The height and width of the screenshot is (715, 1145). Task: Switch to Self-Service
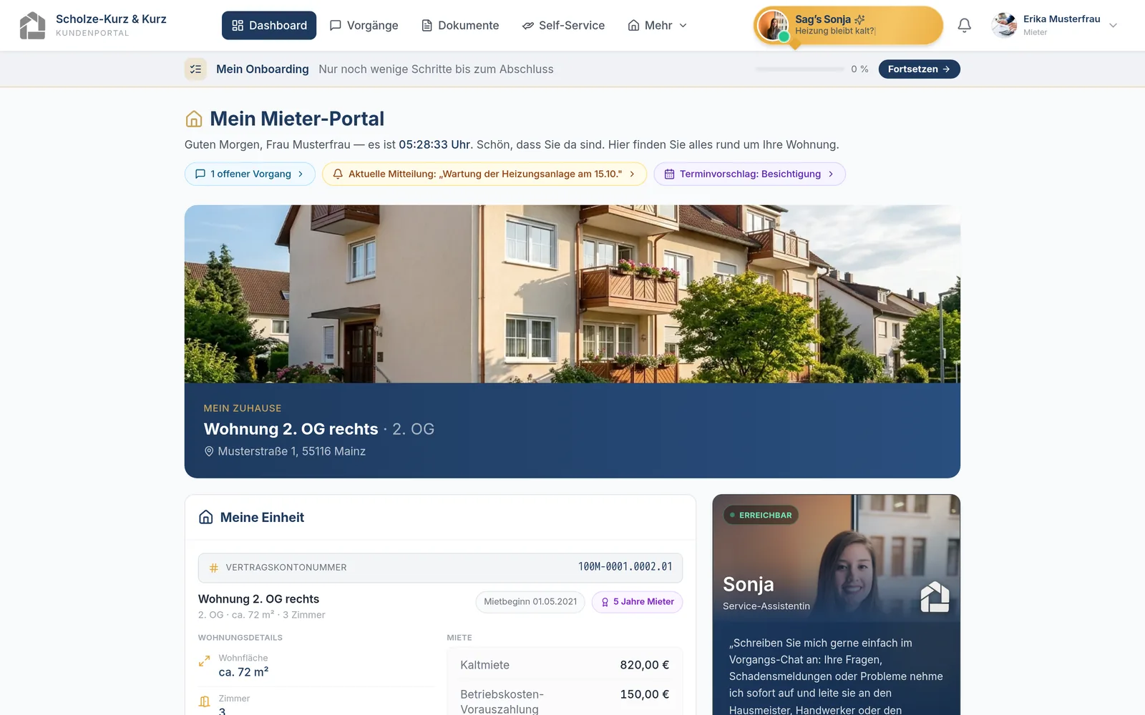point(563,26)
